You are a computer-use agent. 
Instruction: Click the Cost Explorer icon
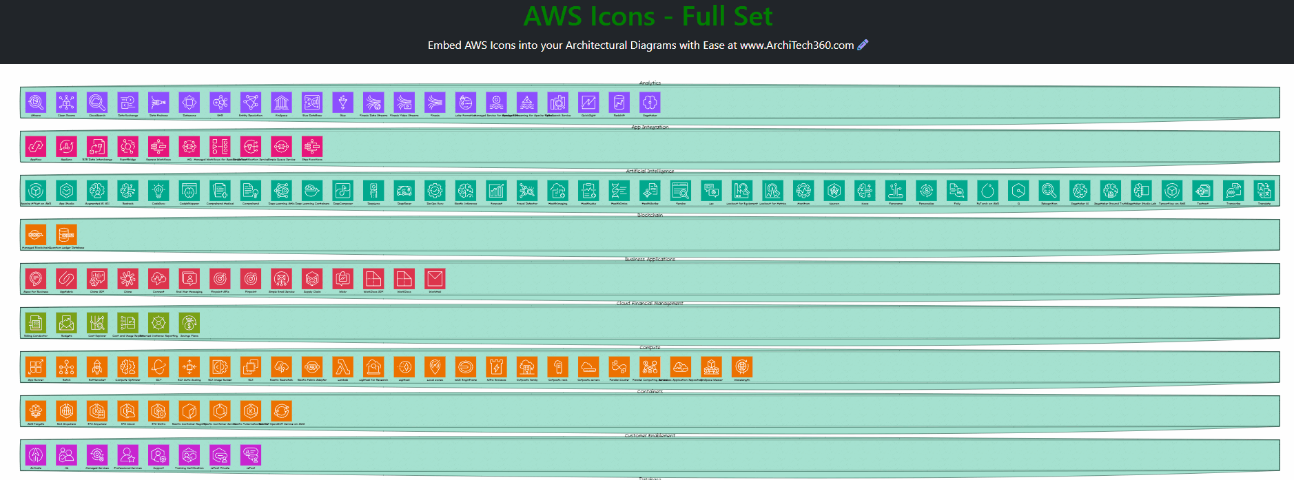(97, 323)
